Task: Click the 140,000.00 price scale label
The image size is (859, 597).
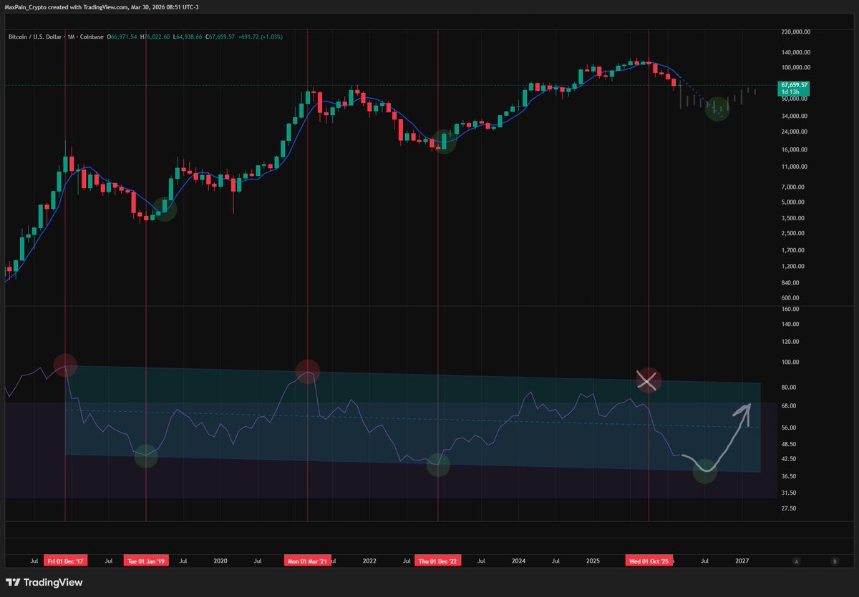Action: pos(796,52)
